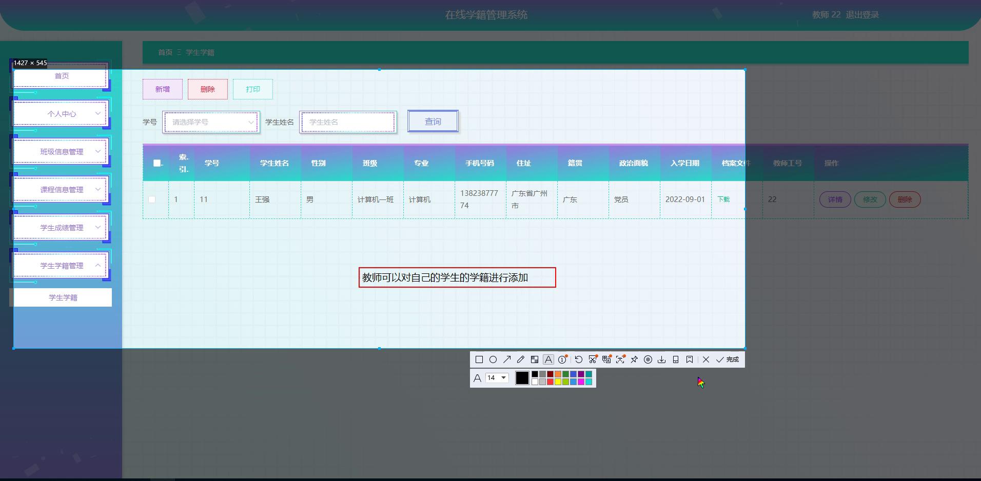Pick the white color swatch
981x481 pixels.
pyautogui.click(x=535, y=382)
